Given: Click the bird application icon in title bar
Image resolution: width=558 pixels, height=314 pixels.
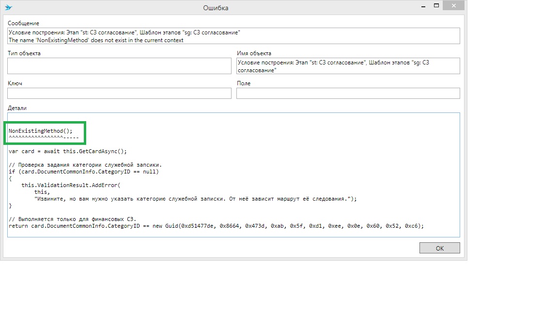Looking at the screenshot, I should pos(9,7).
